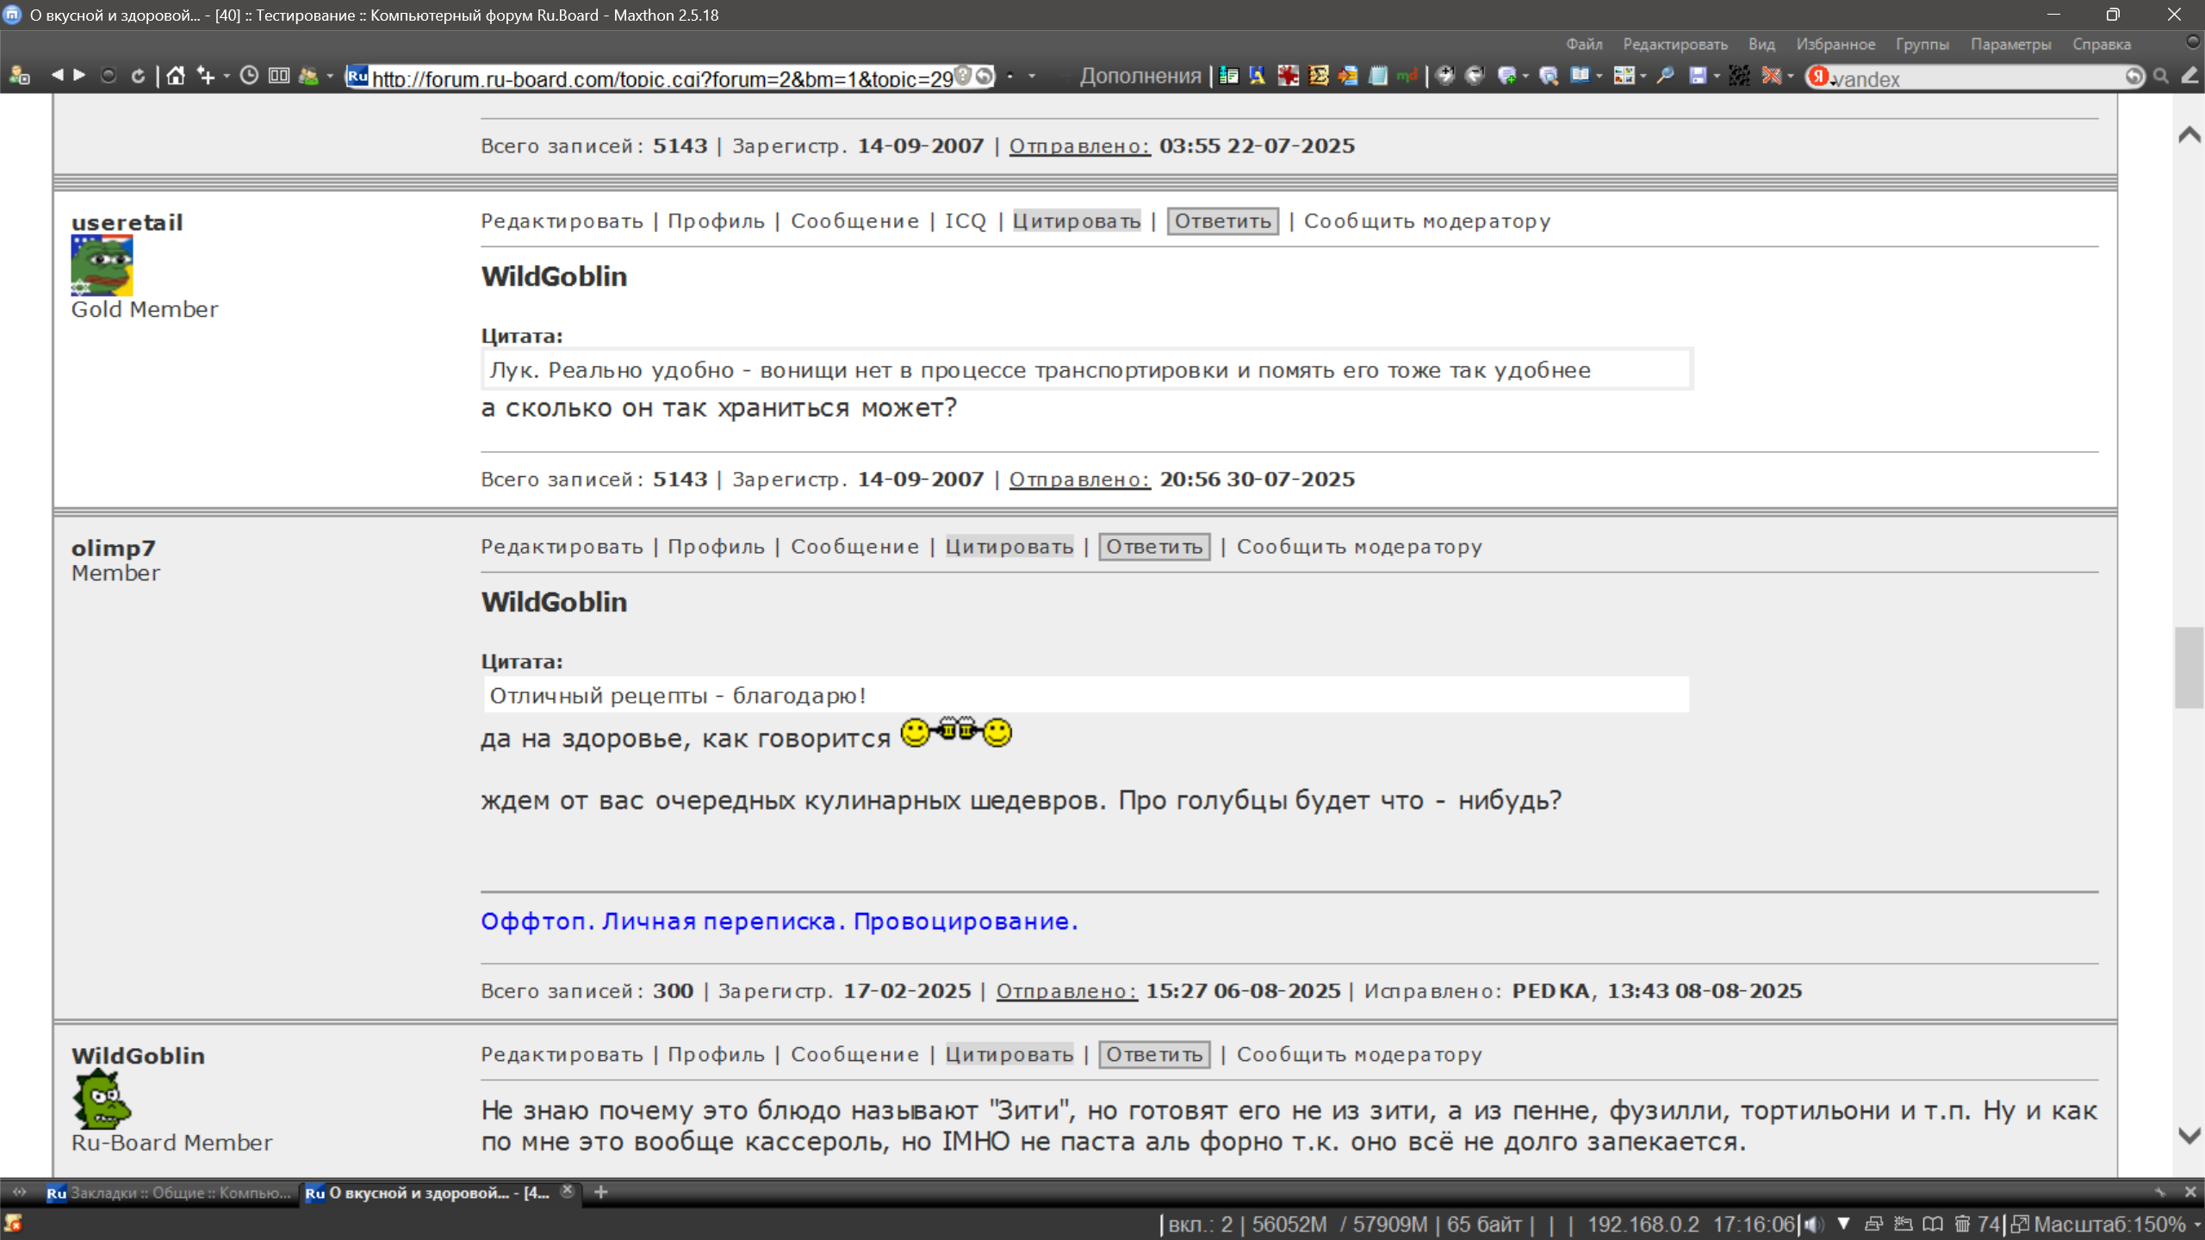Toggle the Stop loading button
Screen dimensions: 2205x1240
[x=109, y=77]
